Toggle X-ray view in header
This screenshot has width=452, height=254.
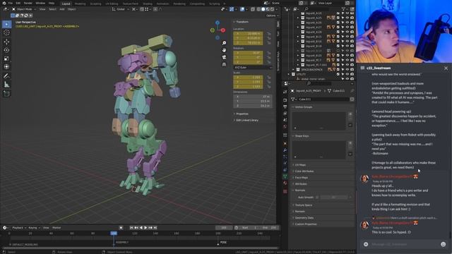click(253, 9)
